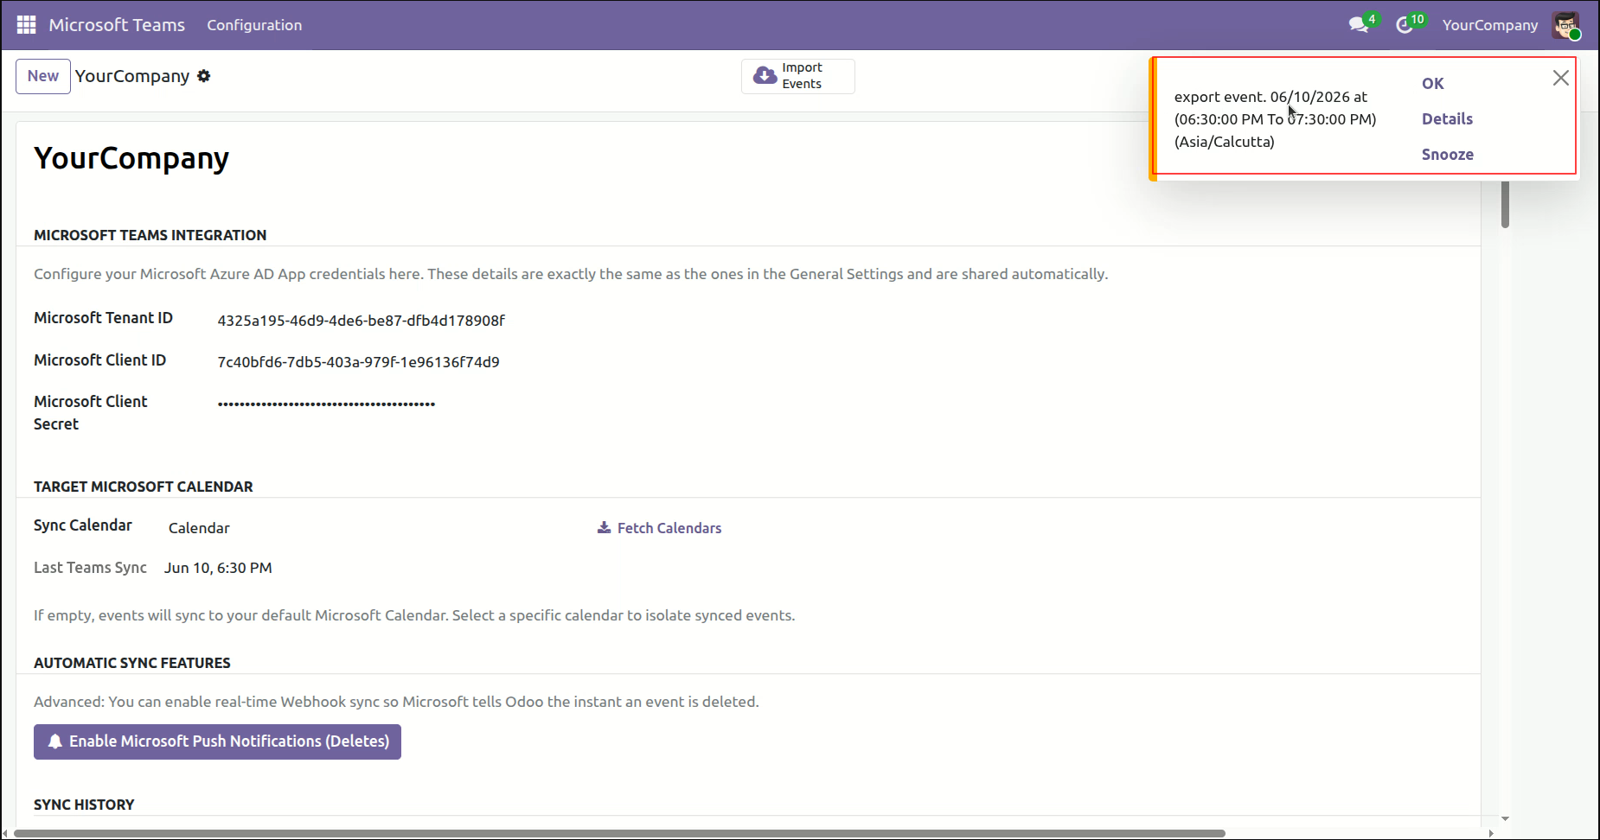Create a New record
1600x840 pixels.
43,76
